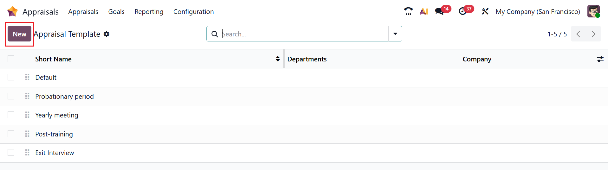Launch the AI assistant icon
The image size is (608, 170).
click(x=424, y=11)
